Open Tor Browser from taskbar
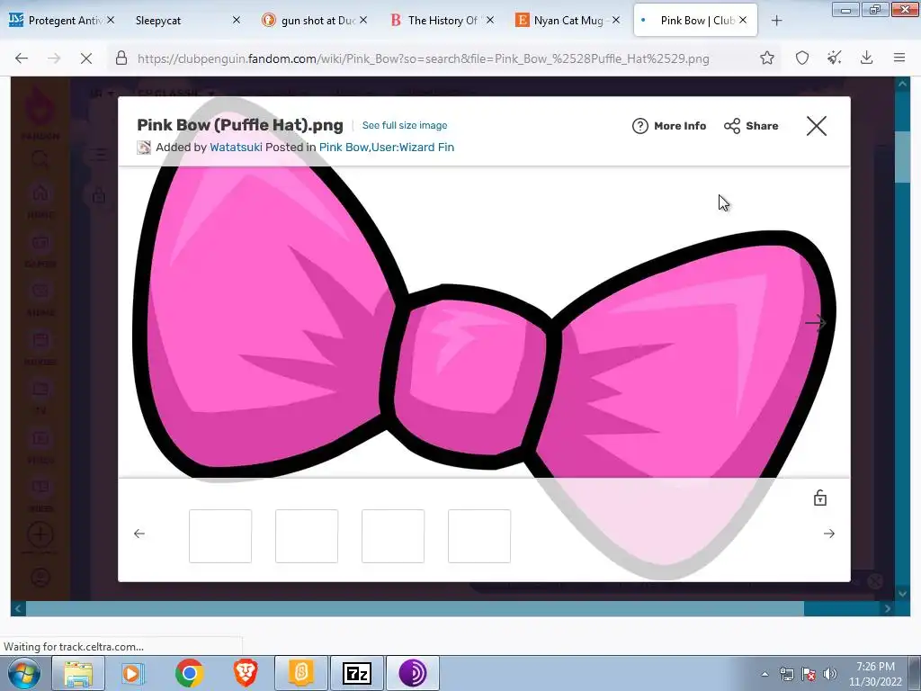This screenshot has height=691, width=921. (413, 673)
